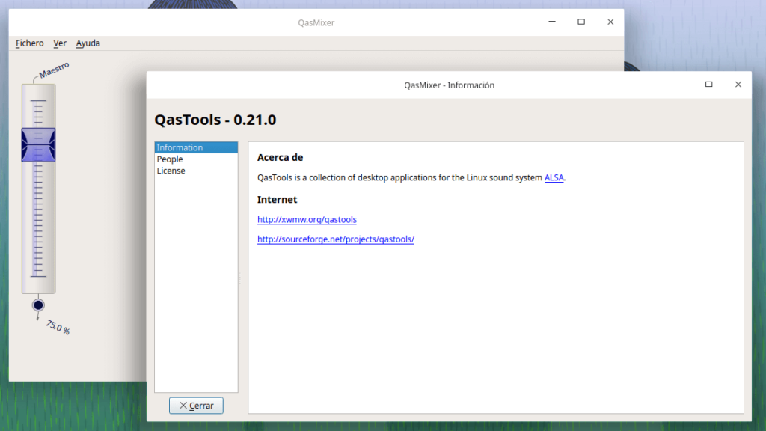
Task: Click the Cerrar button
Action: coord(196,406)
